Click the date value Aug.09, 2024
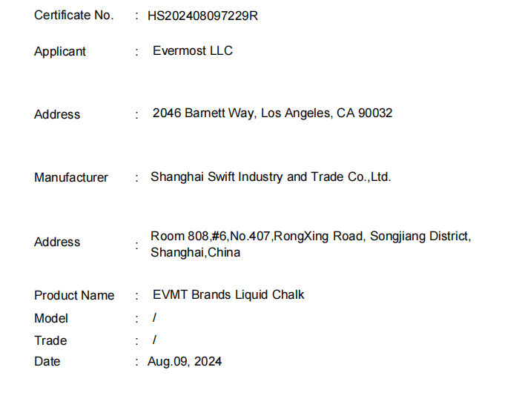This screenshot has width=522, height=416. (x=185, y=362)
